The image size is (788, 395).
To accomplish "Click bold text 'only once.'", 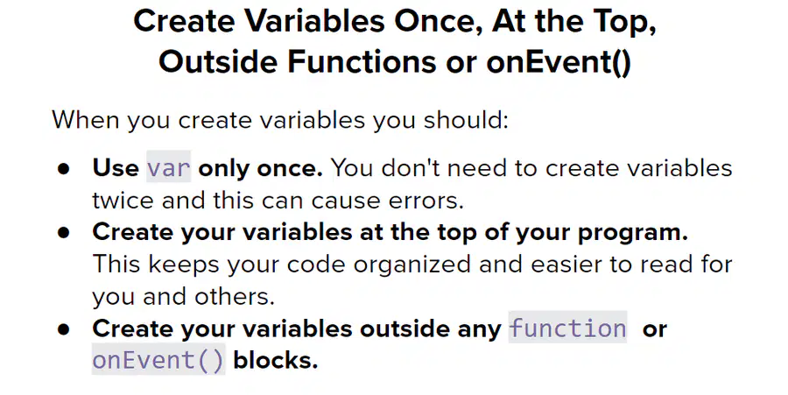I will 260,168.
